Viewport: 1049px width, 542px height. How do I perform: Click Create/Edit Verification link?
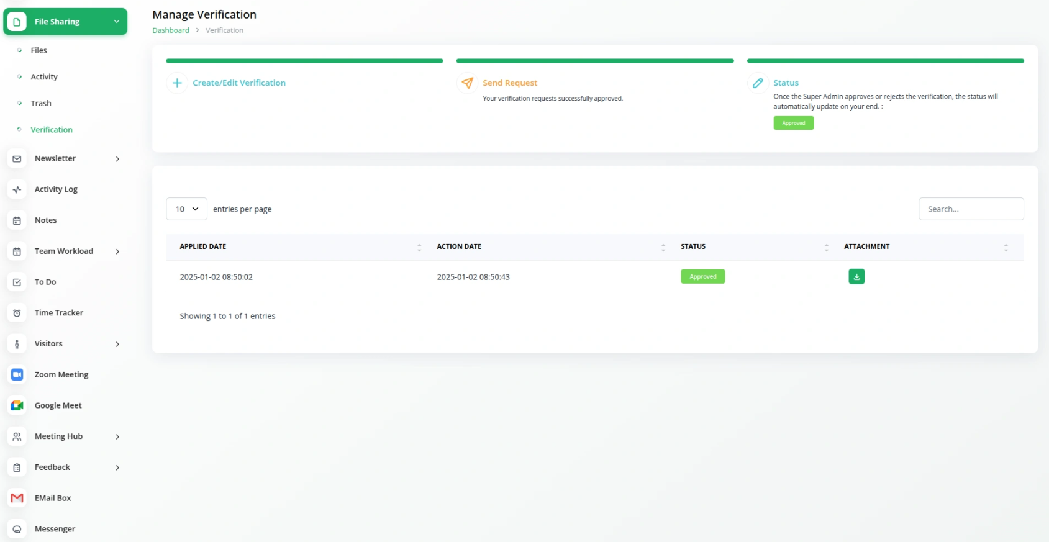tap(239, 83)
